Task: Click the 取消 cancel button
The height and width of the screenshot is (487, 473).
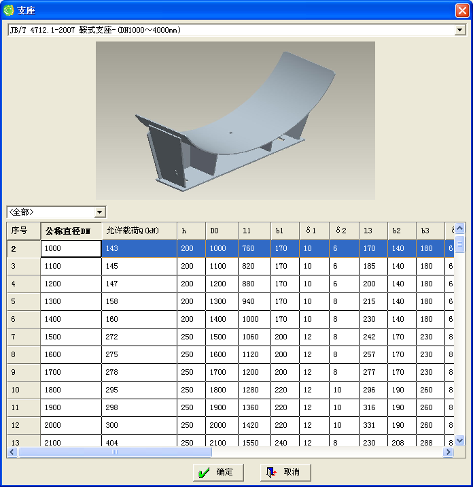Action: (285, 472)
